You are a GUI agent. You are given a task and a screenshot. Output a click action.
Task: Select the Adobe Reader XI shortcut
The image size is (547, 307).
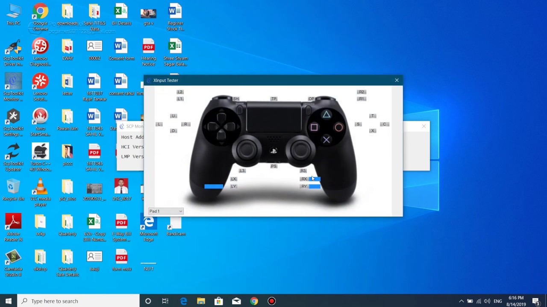[x=13, y=228]
